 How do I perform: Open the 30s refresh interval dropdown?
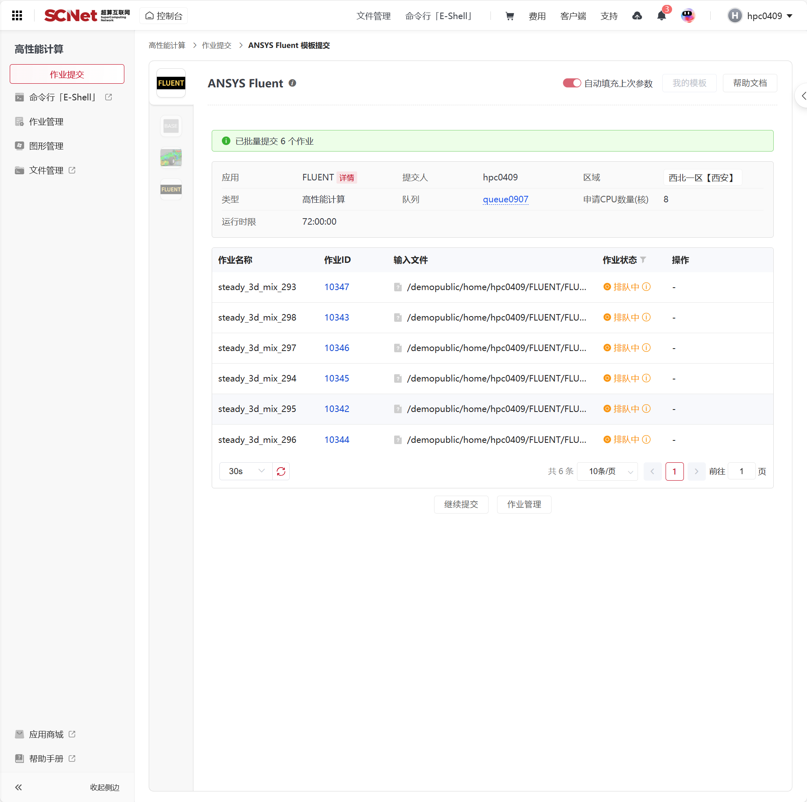coord(246,471)
